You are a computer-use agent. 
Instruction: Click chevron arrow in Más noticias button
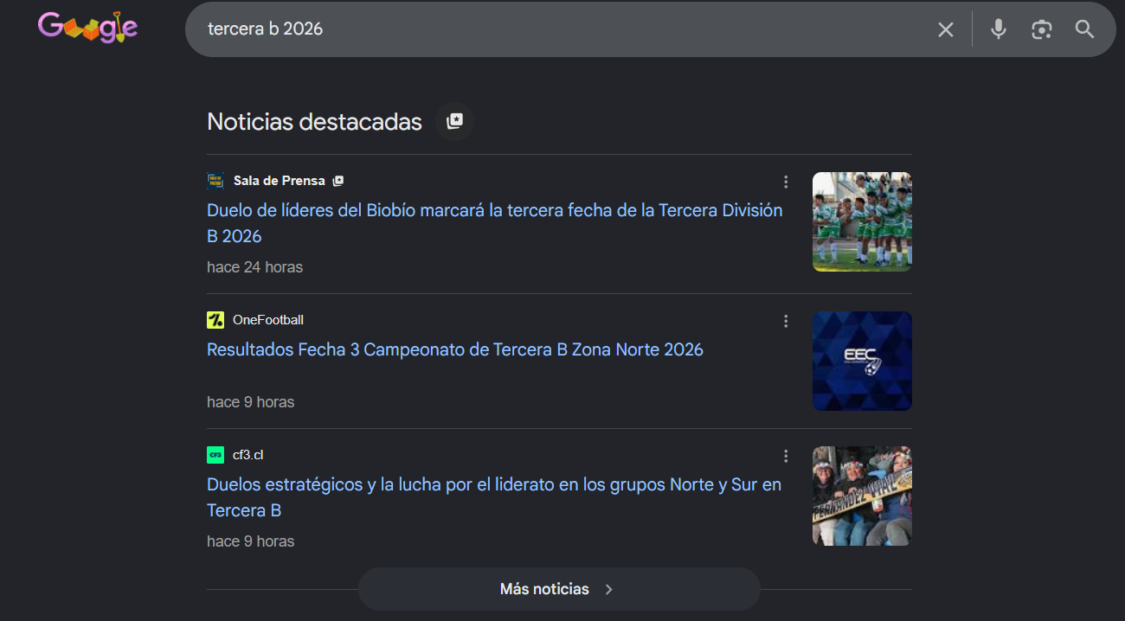point(608,589)
